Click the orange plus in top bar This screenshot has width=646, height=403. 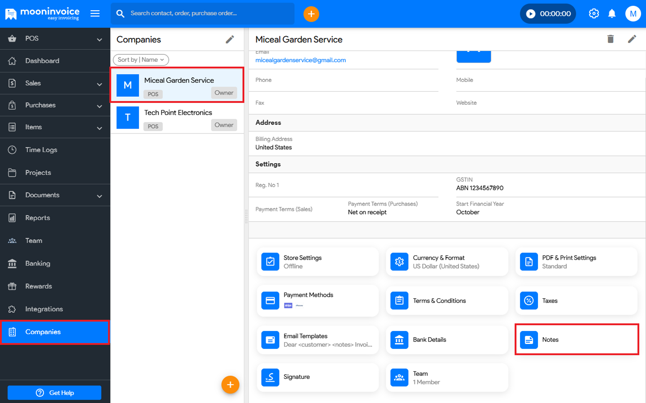point(311,14)
